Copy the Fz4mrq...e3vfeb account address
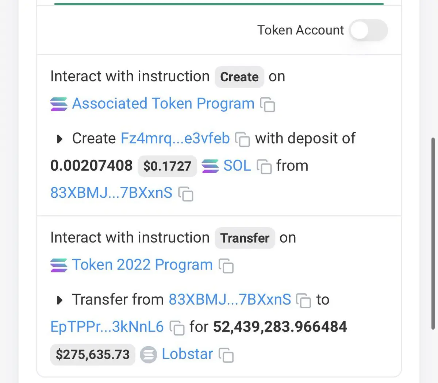438x383 pixels. tap(242, 139)
